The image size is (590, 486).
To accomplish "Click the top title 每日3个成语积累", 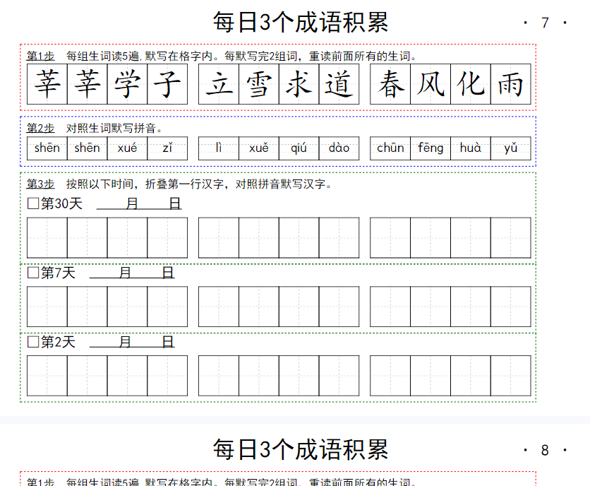I will tap(301, 23).
